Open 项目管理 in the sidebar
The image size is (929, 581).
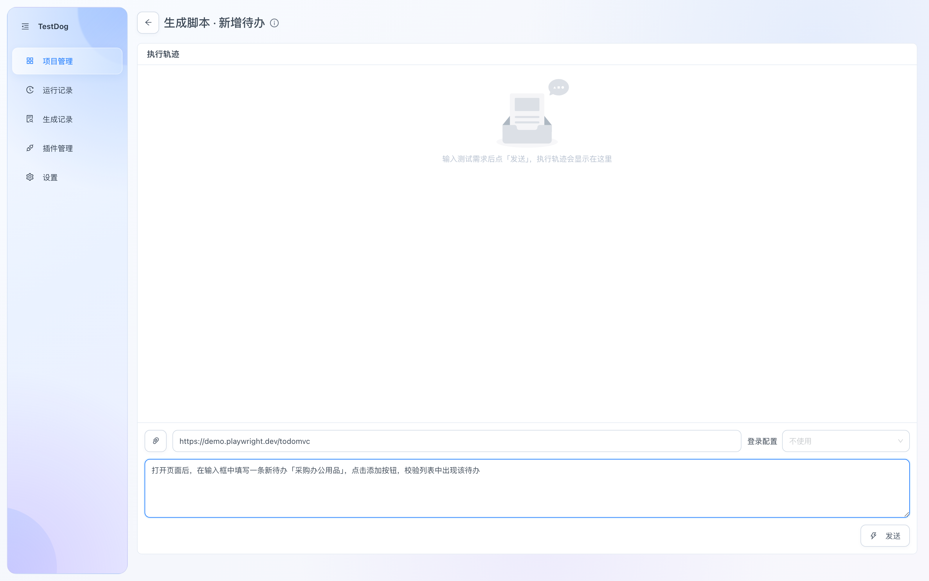pos(67,61)
